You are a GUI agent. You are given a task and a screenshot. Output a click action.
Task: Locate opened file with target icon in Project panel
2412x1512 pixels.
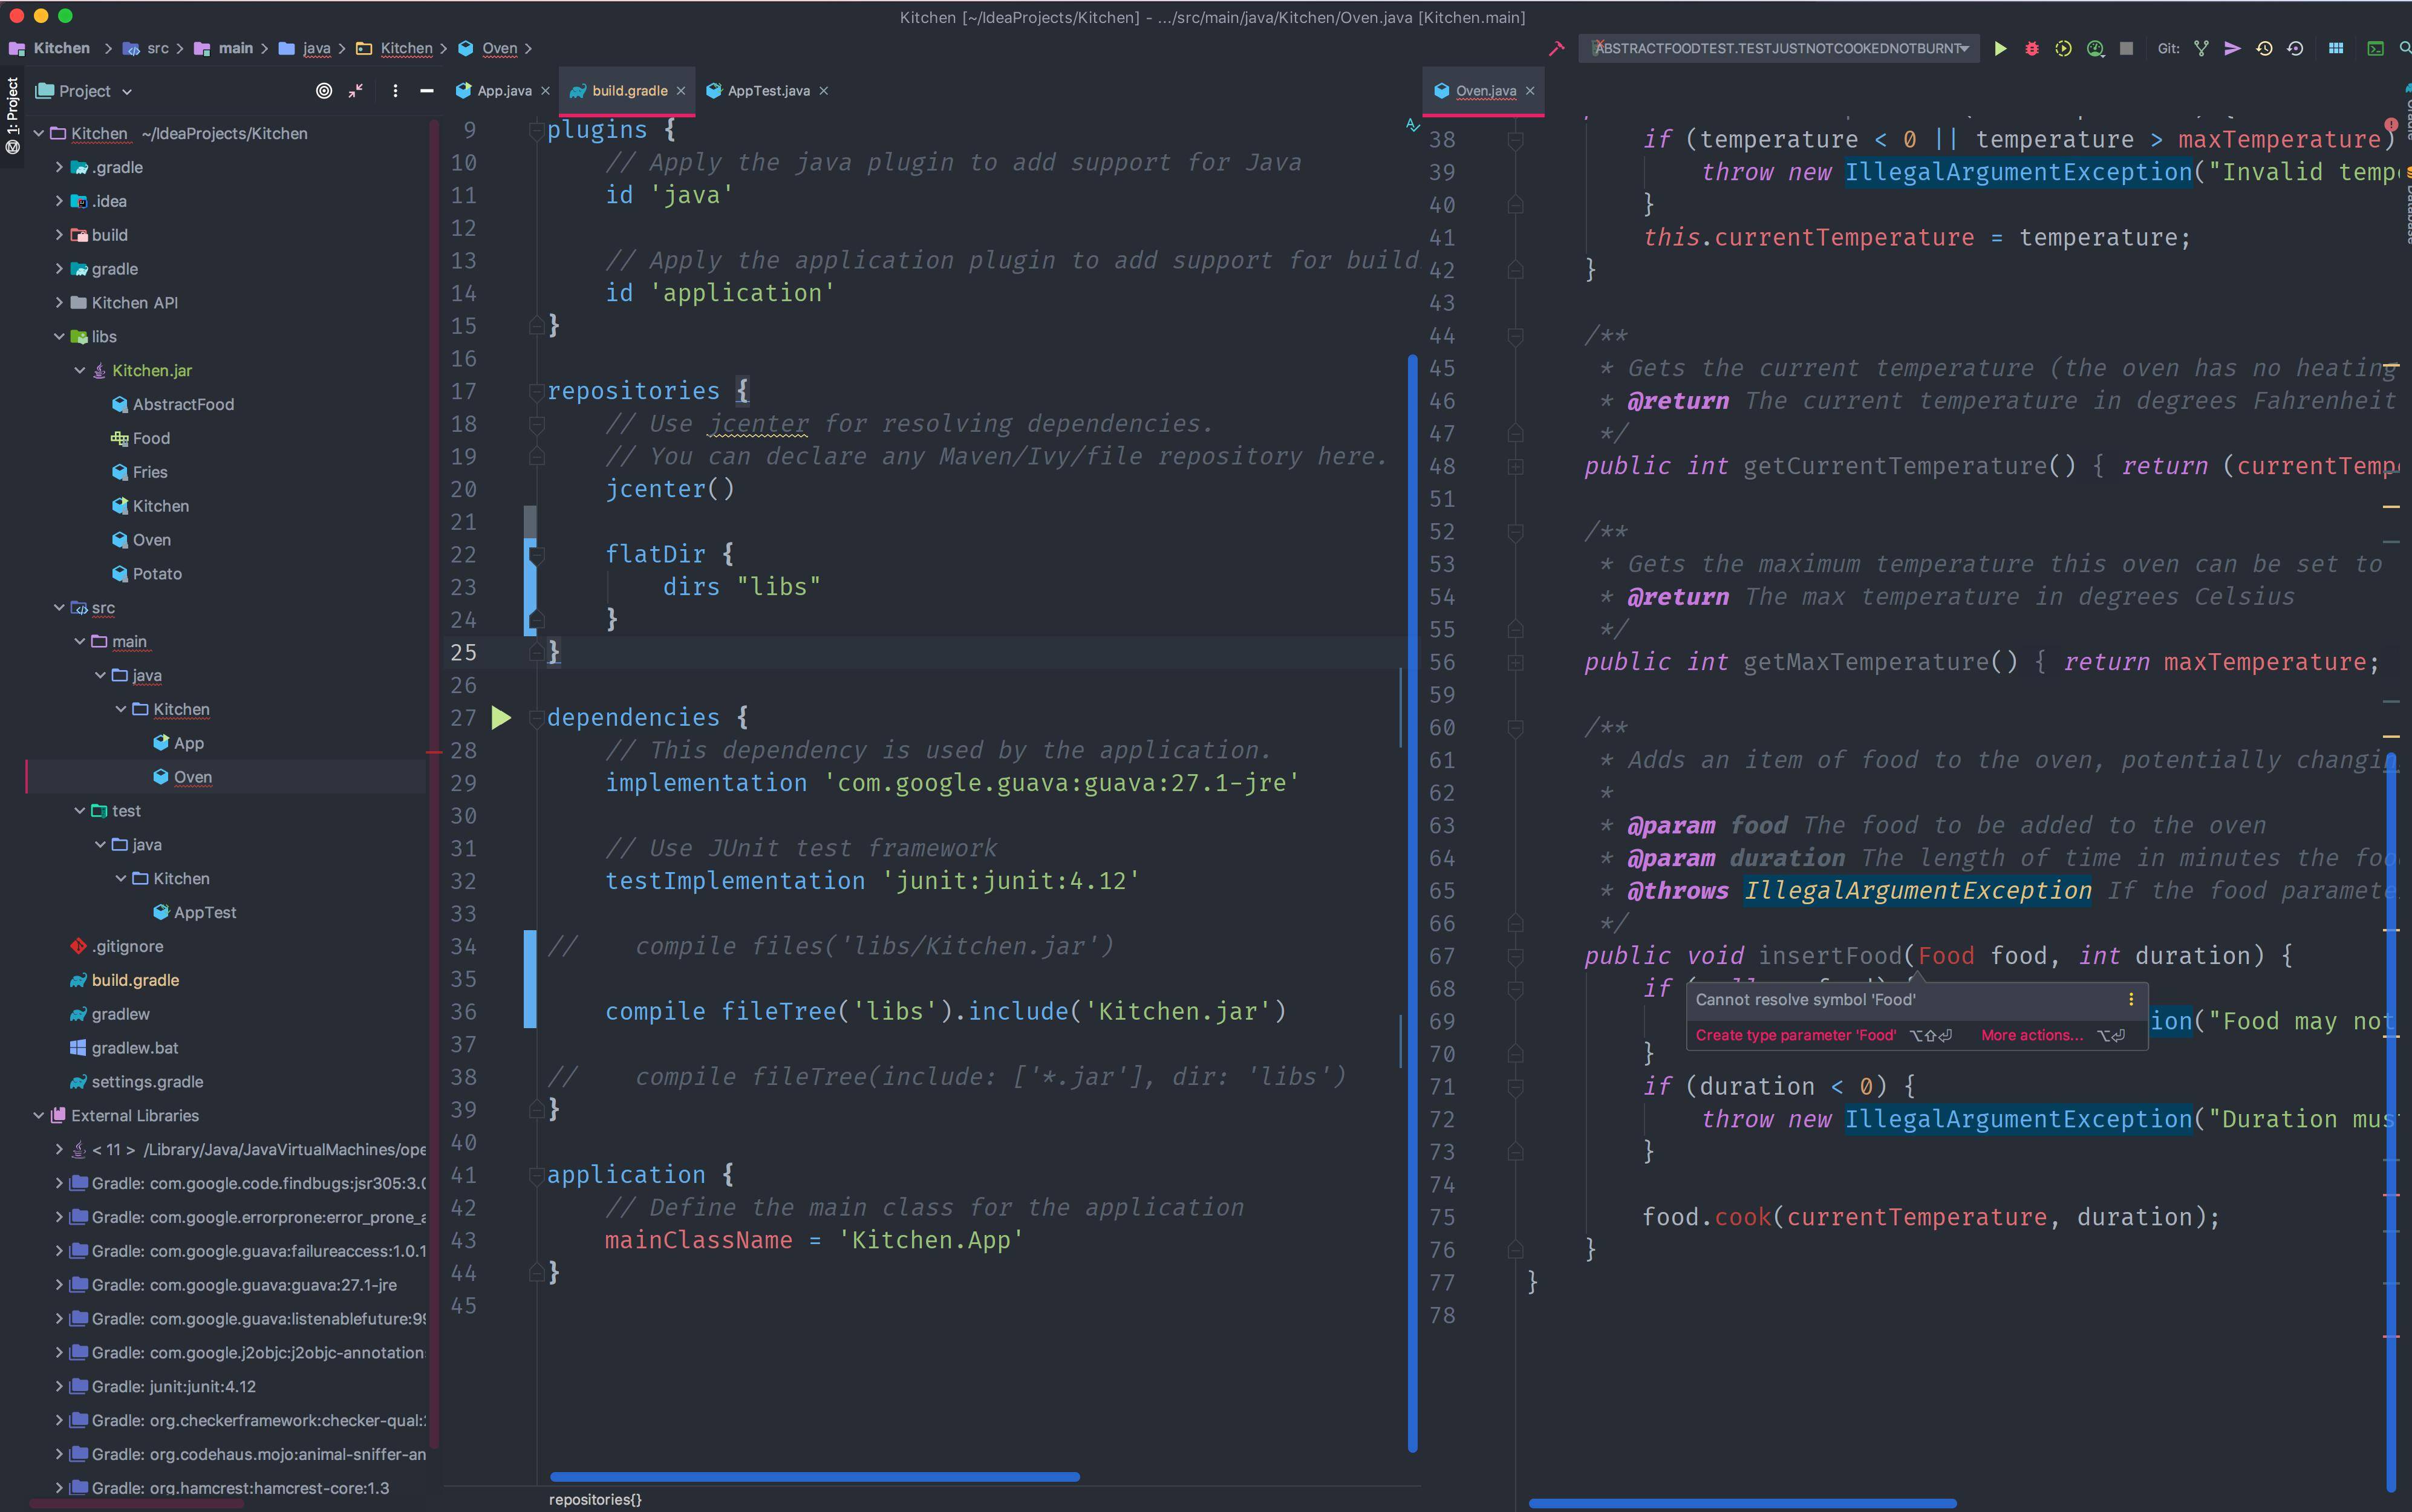pyautogui.click(x=324, y=91)
